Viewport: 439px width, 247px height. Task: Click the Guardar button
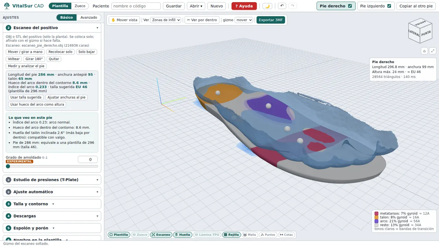click(x=174, y=6)
